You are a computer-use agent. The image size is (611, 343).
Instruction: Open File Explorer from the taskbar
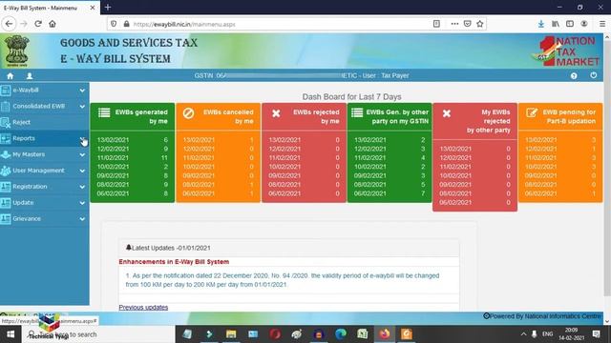231,334
